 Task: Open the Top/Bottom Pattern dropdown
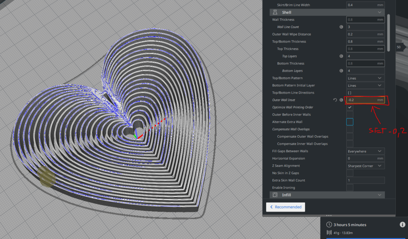point(365,78)
